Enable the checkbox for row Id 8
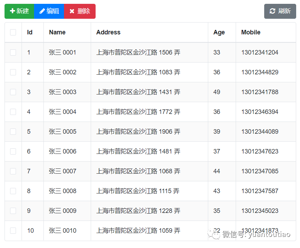 pos(13,191)
